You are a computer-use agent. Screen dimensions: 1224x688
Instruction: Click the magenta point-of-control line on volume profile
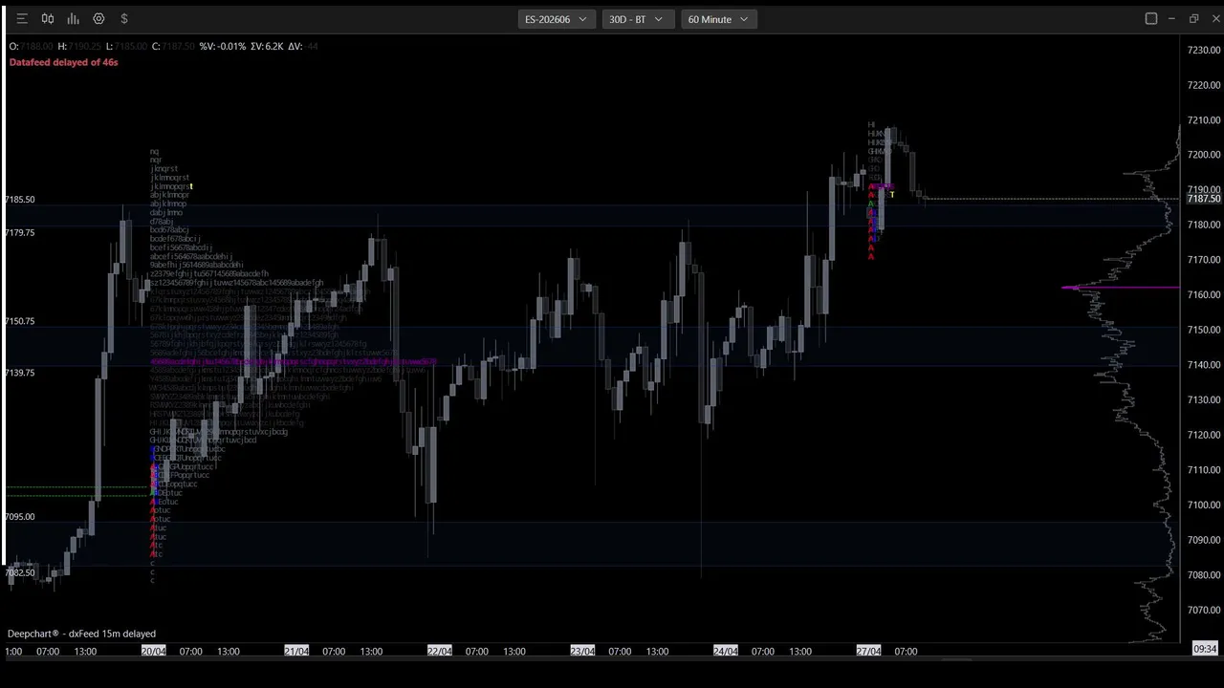pos(1121,287)
